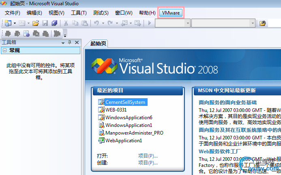Screen dimensions: 281x175
Task: Click the Navigate Forward icon
Action: [137, 23]
